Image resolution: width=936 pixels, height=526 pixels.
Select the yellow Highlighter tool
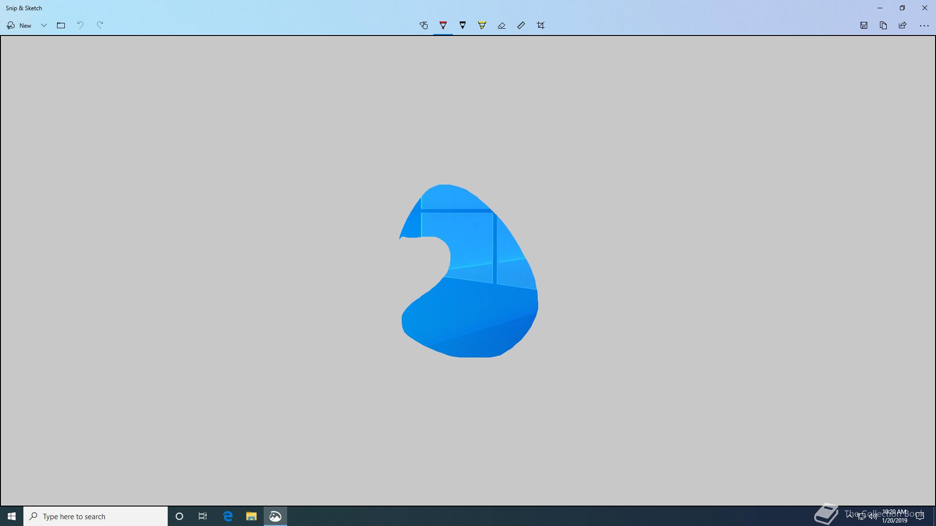(x=482, y=25)
